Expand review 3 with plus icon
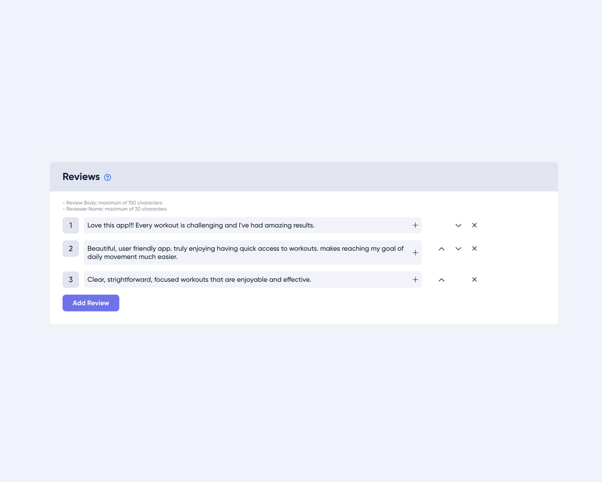 click(x=415, y=280)
